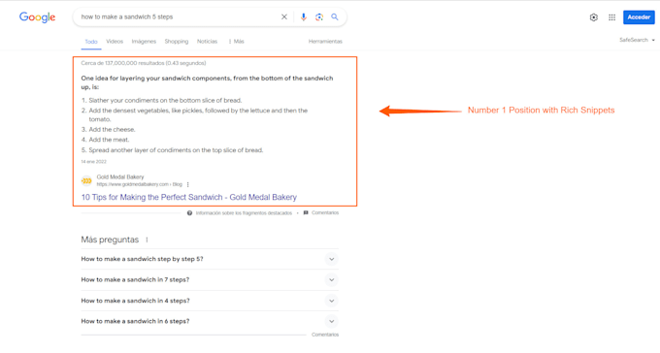Image resolution: width=660 pixels, height=353 pixels.
Task: Click 'Cerca de 137,000,000 resultados' text
Action: pos(144,63)
